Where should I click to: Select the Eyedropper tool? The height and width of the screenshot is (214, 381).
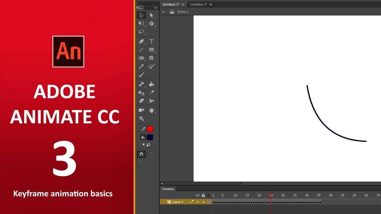click(x=152, y=93)
